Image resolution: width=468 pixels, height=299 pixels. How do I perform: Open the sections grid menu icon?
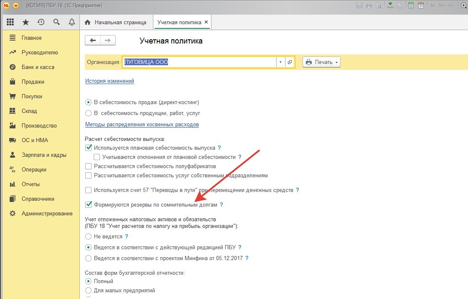[x=10, y=22]
